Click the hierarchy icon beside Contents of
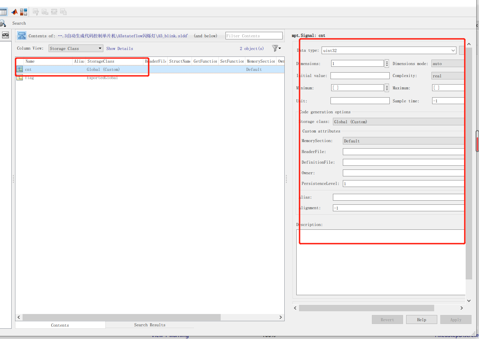 coord(22,36)
